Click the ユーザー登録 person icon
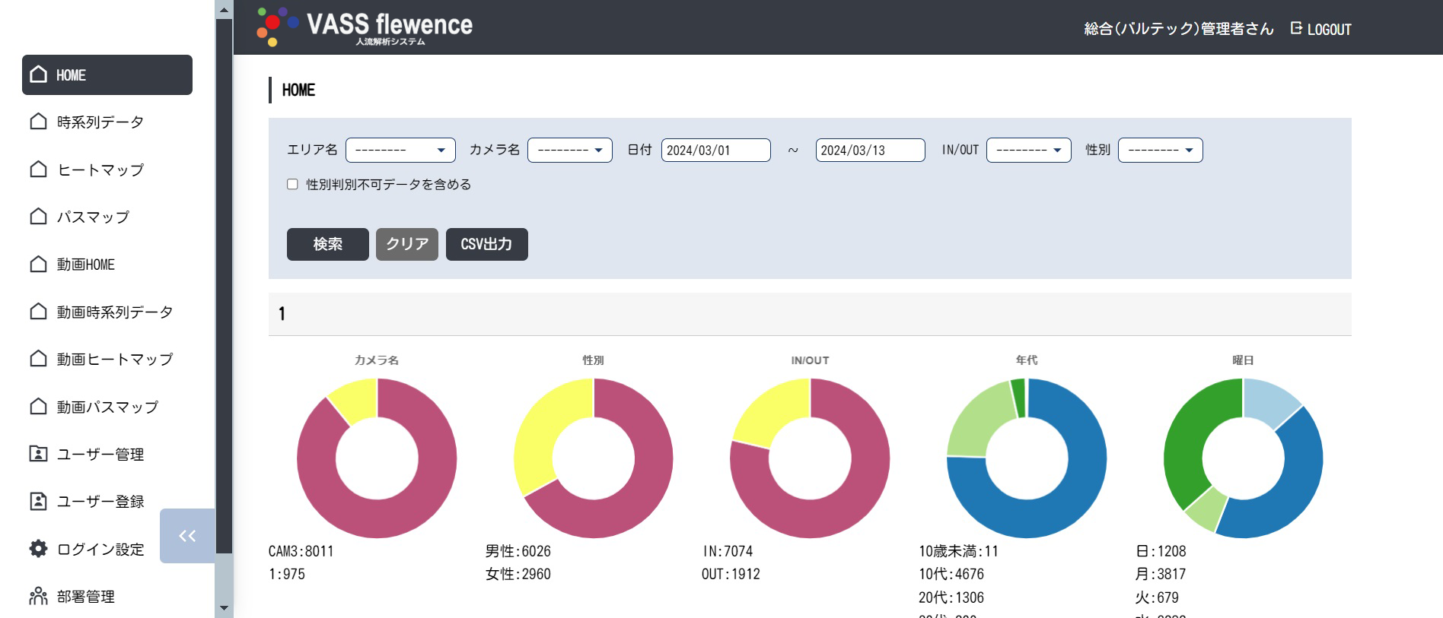Screen dimensions: 1443x618 click(x=38, y=501)
